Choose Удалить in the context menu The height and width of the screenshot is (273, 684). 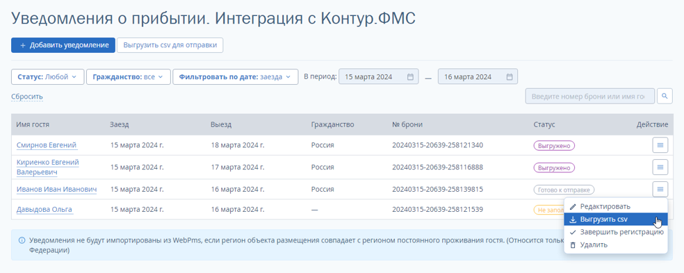615,245
